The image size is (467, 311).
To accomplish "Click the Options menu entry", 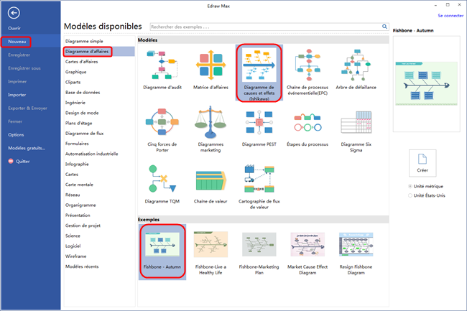I will [x=16, y=134].
